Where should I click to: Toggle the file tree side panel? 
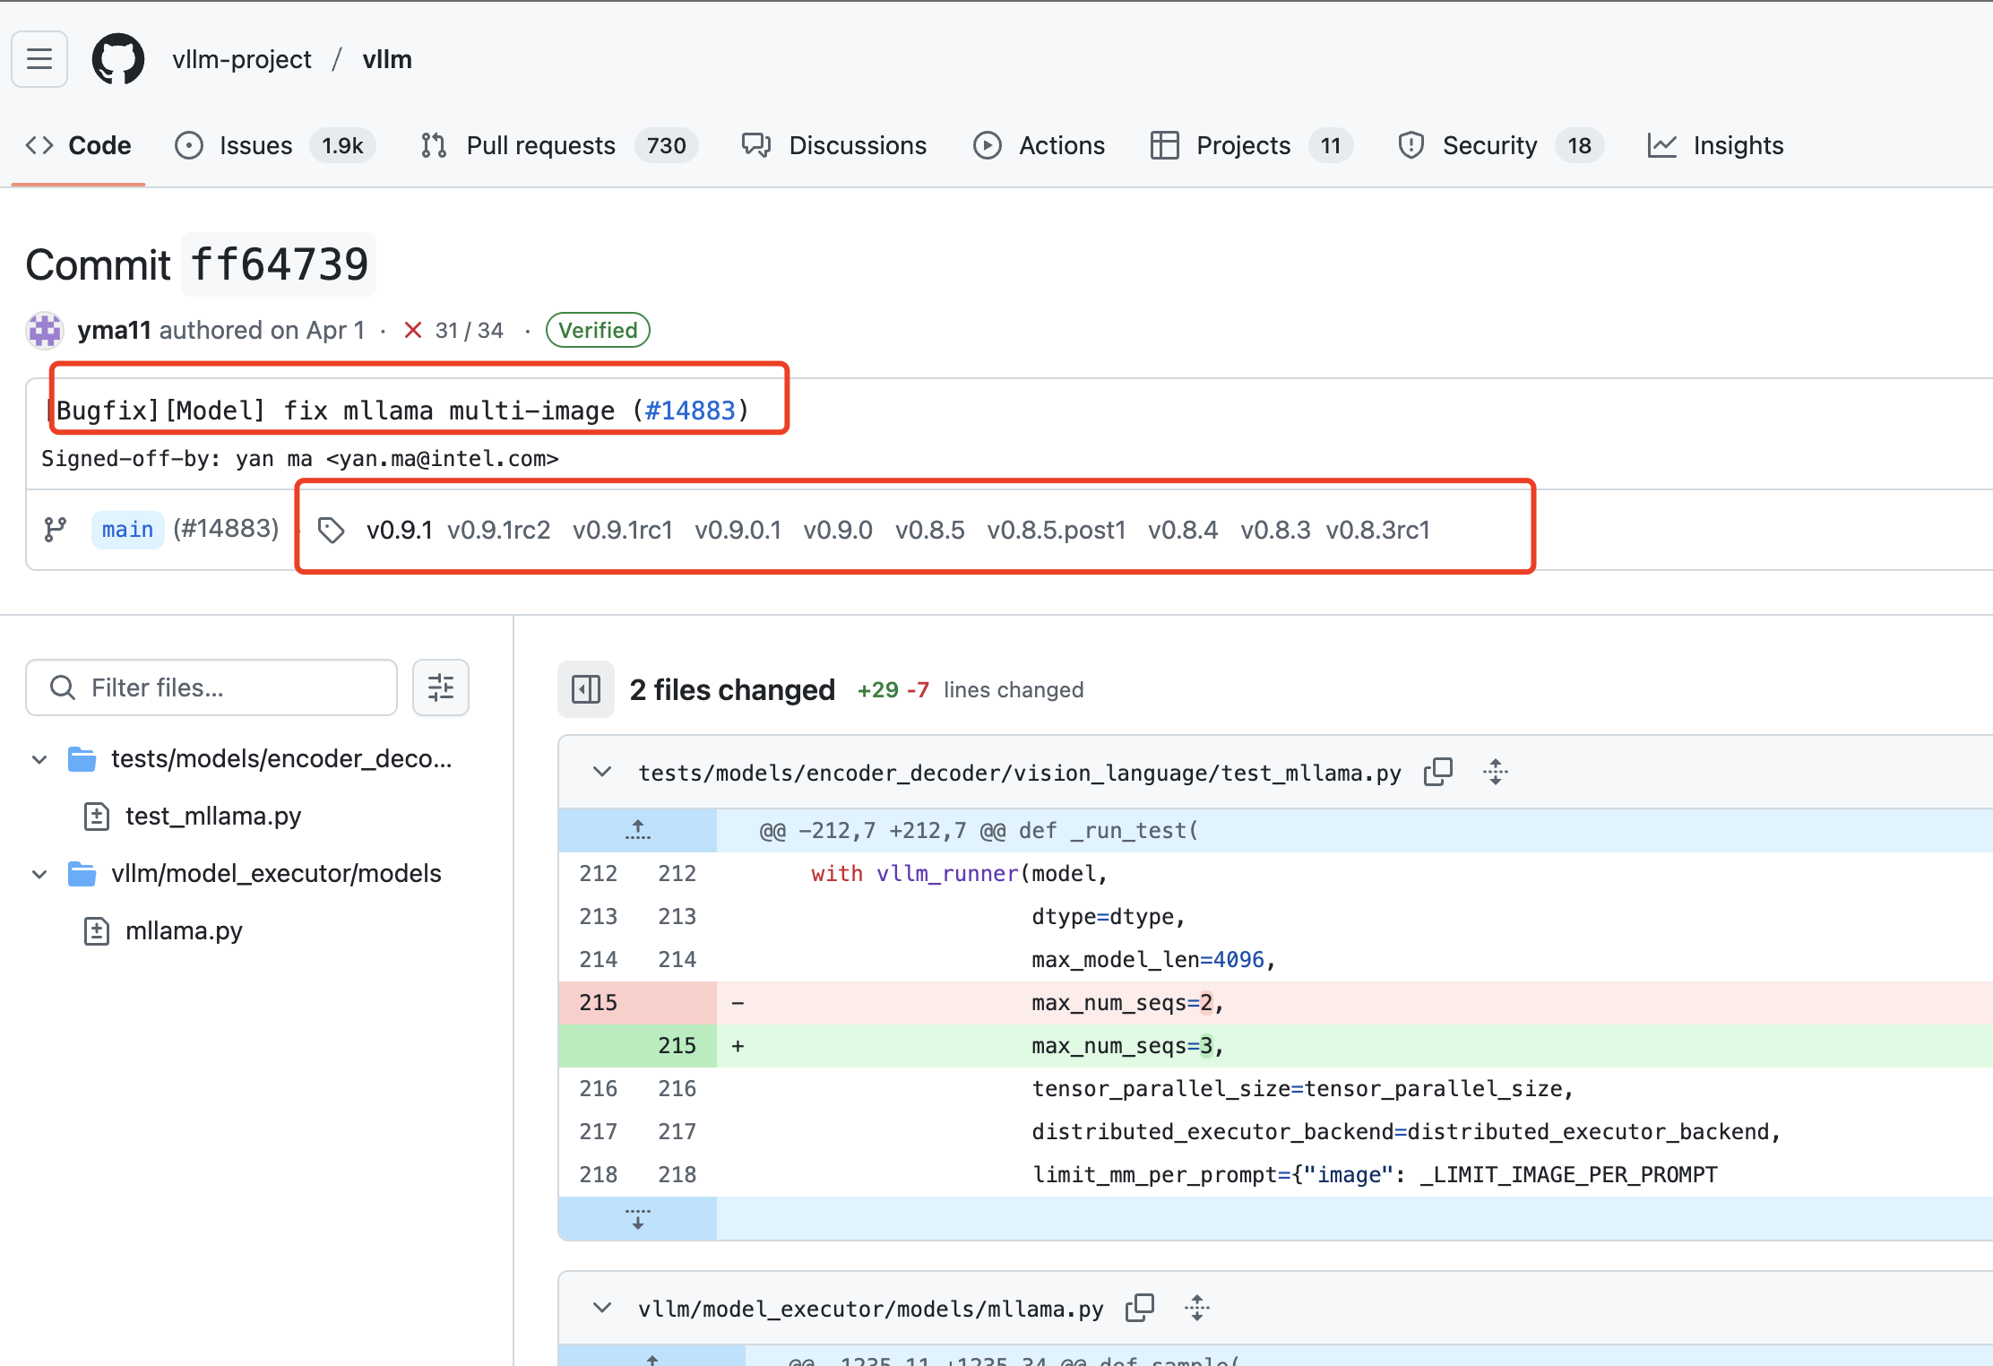coord(586,689)
